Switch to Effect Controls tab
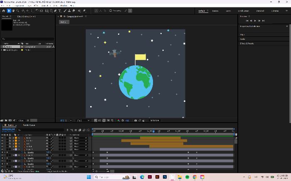The height and width of the screenshot is (181, 291). coord(26,17)
